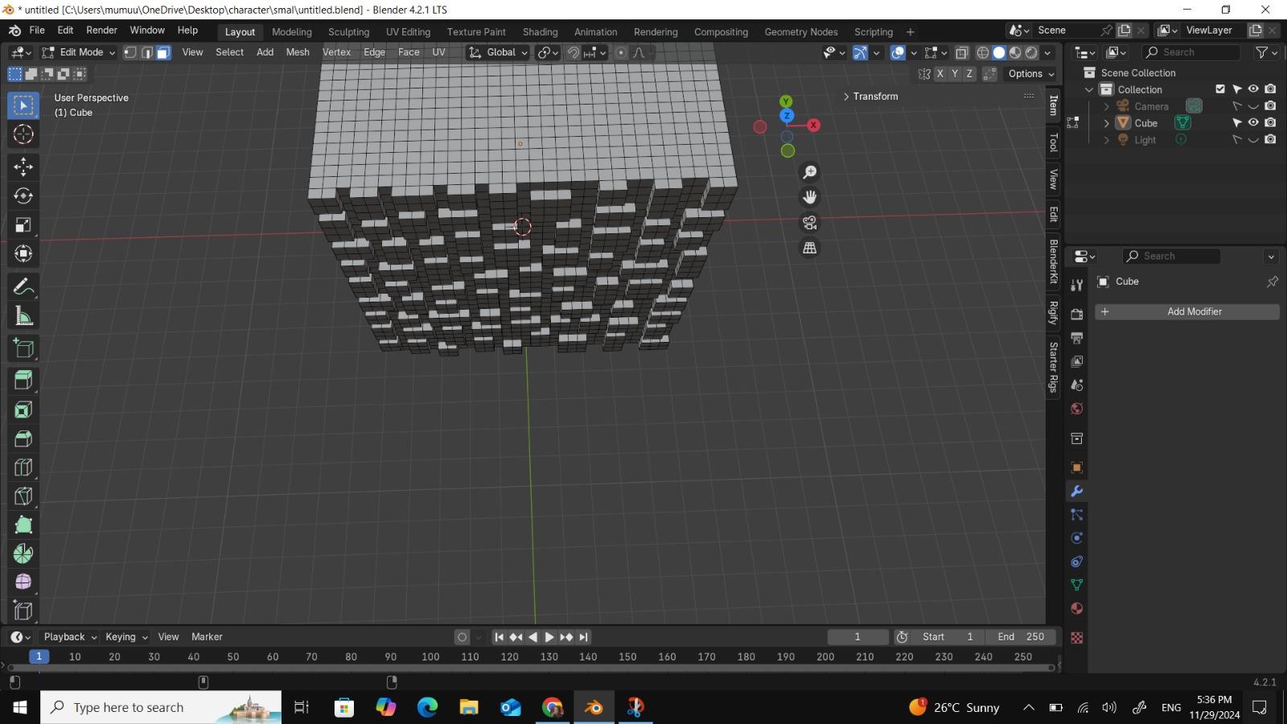Screen dimensions: 1287x724
Task: Switch to the Sculpting workspace tab
Action: coord(348,32)
